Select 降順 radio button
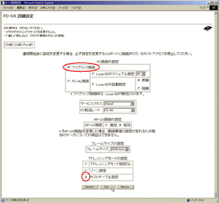 [x=139, y=88]
